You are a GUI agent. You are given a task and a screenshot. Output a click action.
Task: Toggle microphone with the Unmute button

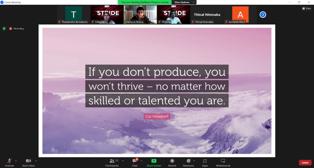(10, 161)
